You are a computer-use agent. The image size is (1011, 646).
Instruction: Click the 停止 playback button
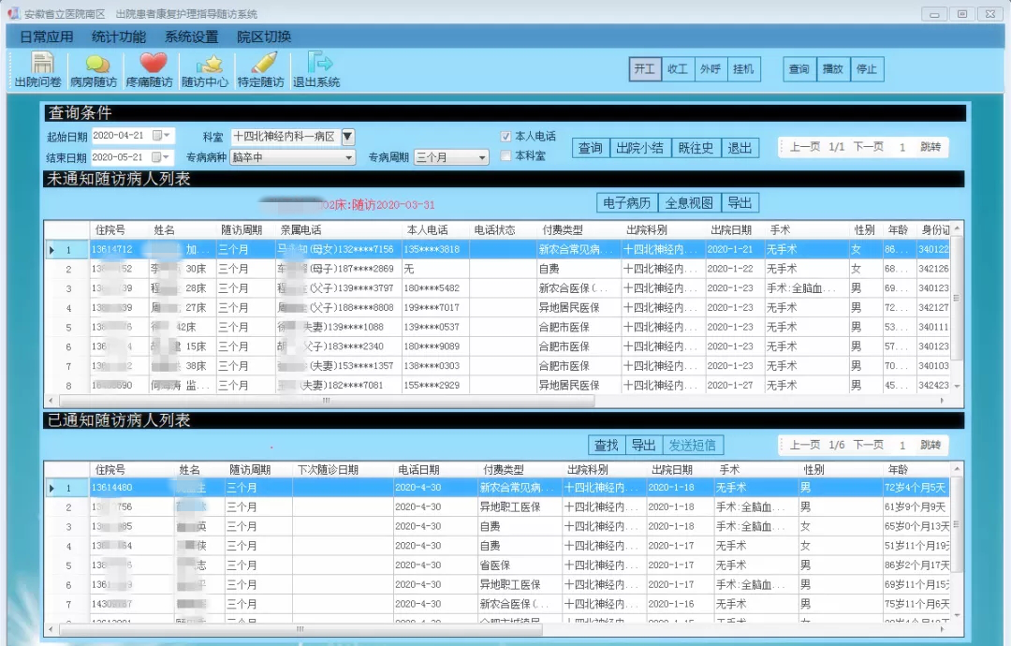tap(867, 69)
